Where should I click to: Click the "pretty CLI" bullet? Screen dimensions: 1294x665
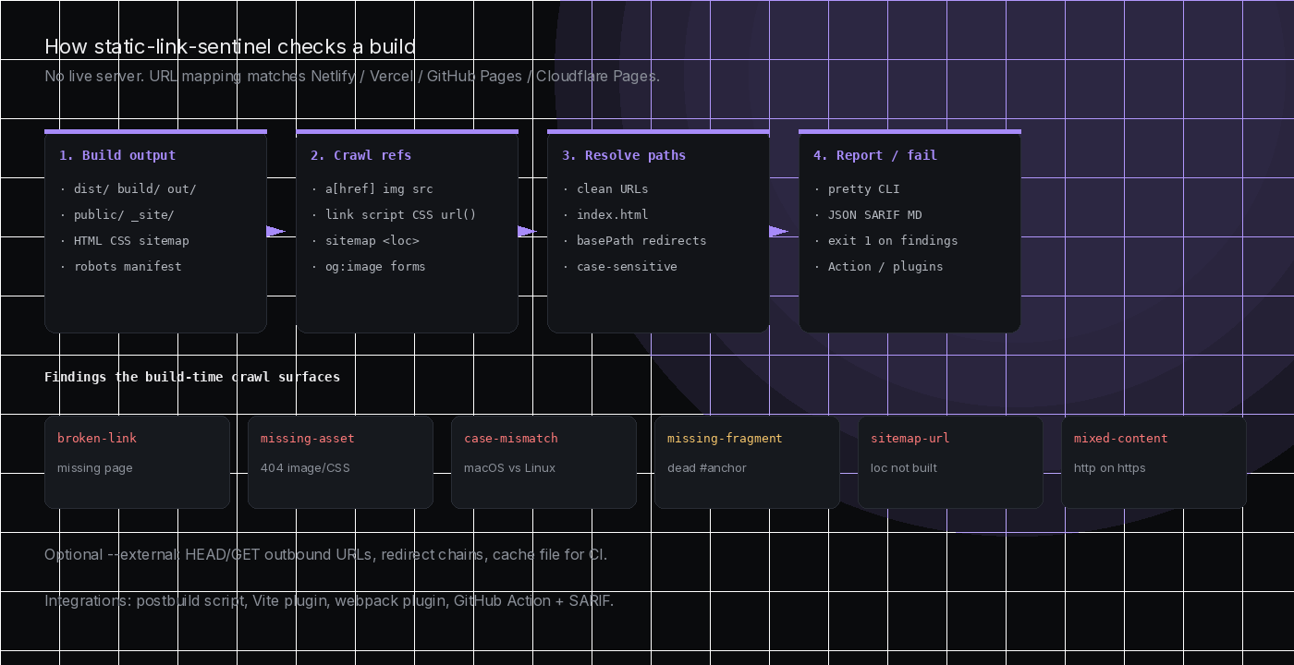coord(857,188)
